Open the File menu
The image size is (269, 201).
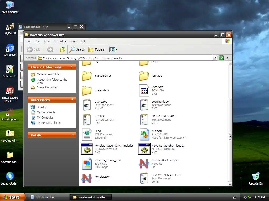coord(29,41)
